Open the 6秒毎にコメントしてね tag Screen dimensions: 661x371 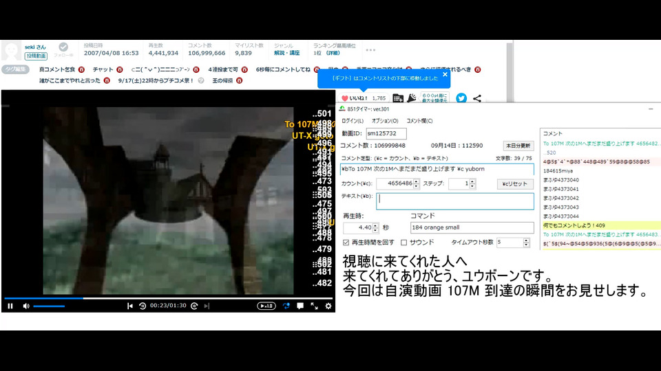point(283,69)
